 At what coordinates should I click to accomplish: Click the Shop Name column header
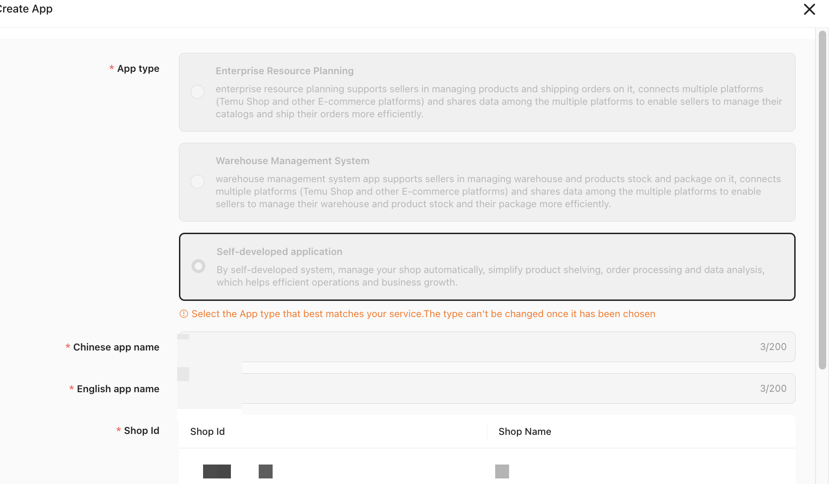click(525, 432)
